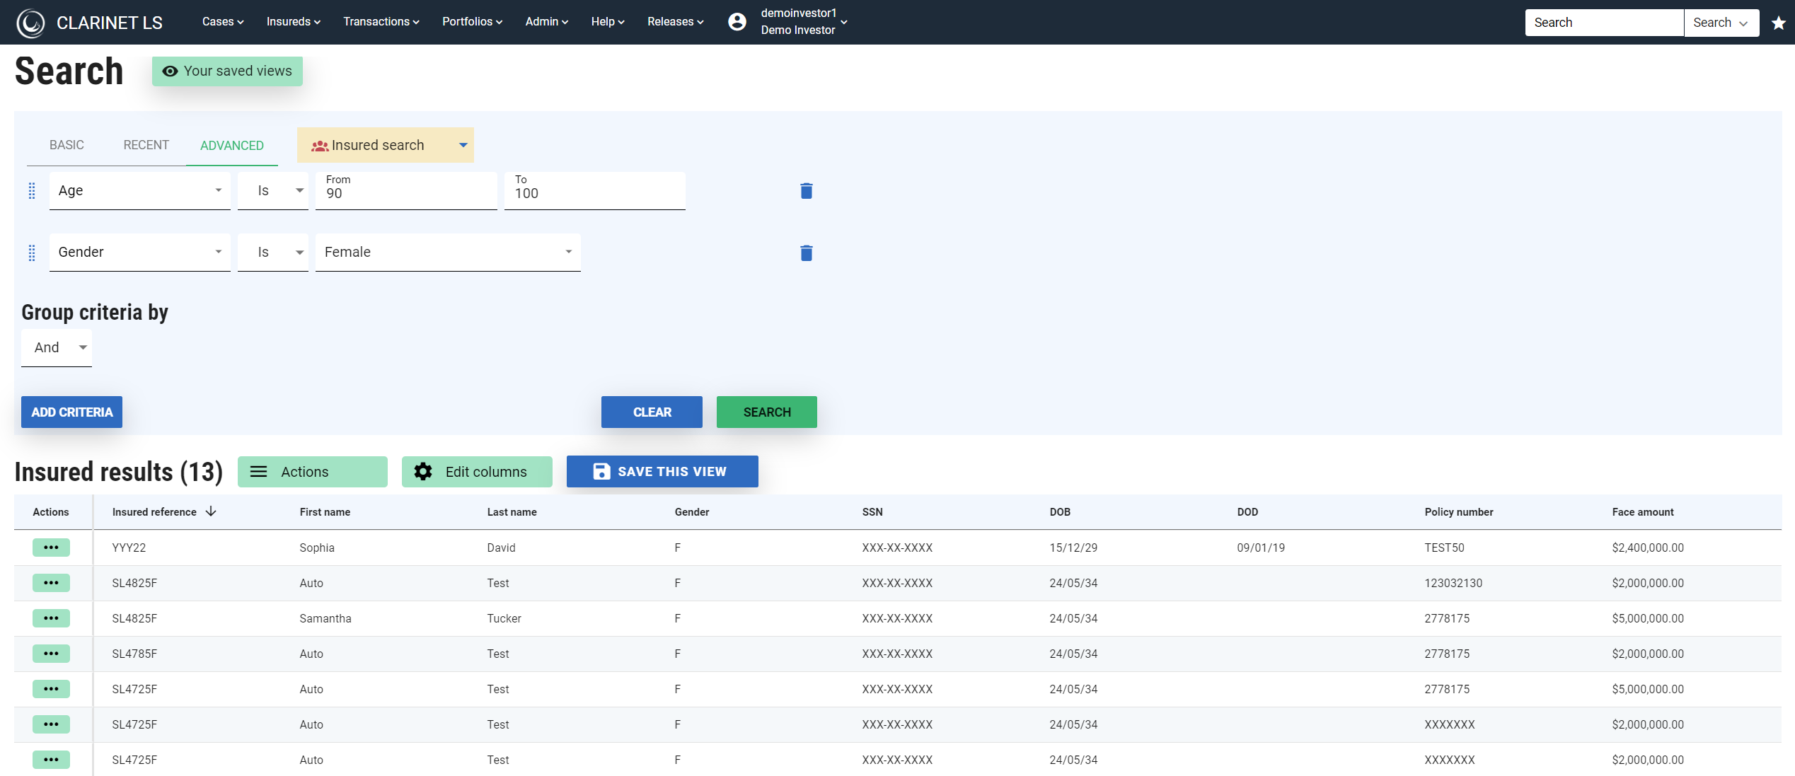Open the Insureds menu
1795x776 pixels.
[x=294, y=22]
